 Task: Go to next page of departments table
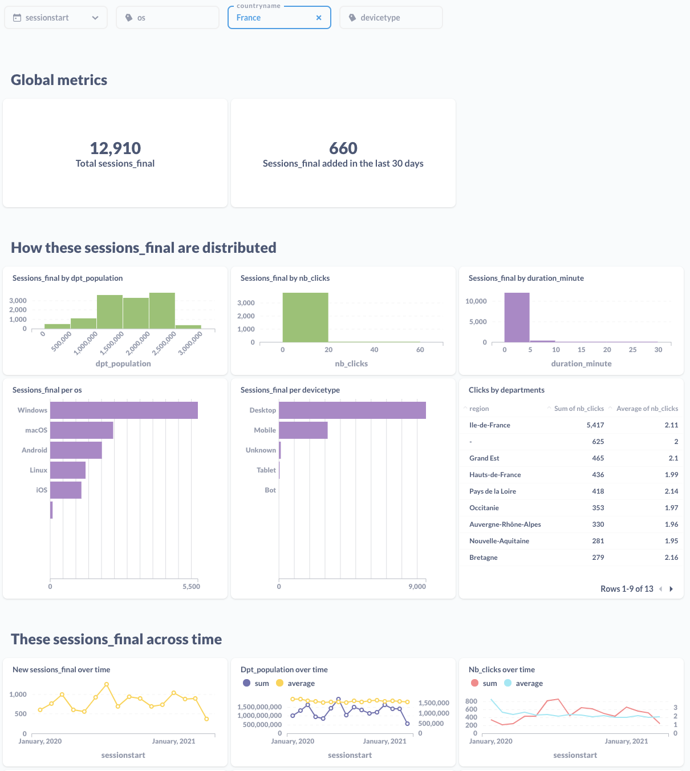coord(671,589)
